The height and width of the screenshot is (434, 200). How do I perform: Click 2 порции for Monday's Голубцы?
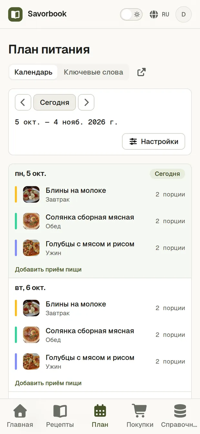[170, 248]
